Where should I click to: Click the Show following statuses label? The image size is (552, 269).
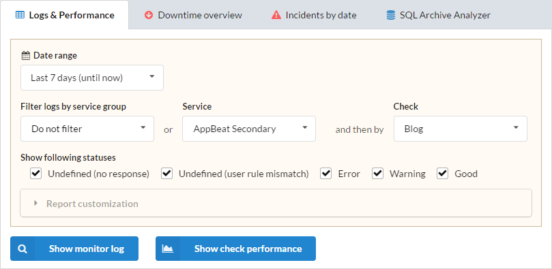point(68,158)
